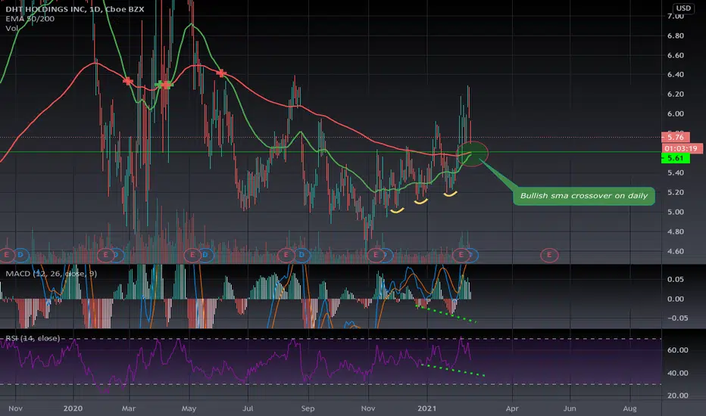Click the Mar label on time axis

click(x=129, y=408)
